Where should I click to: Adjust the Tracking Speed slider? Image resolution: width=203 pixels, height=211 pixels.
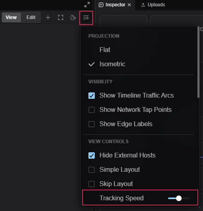point(179,198)
